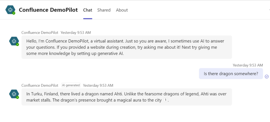Click the bot avatar beside the dragon answer

(14, 94)
